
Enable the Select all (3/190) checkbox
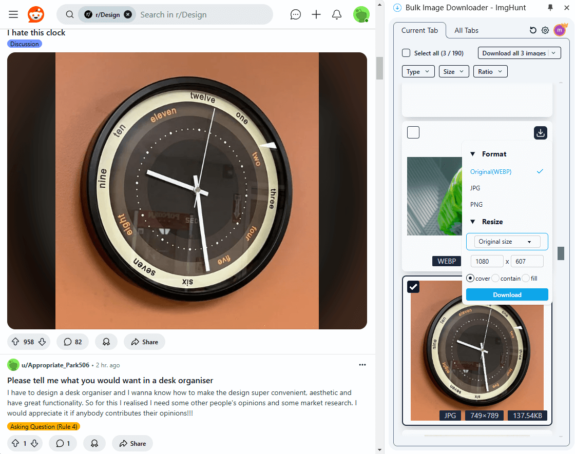coord(406,53)
